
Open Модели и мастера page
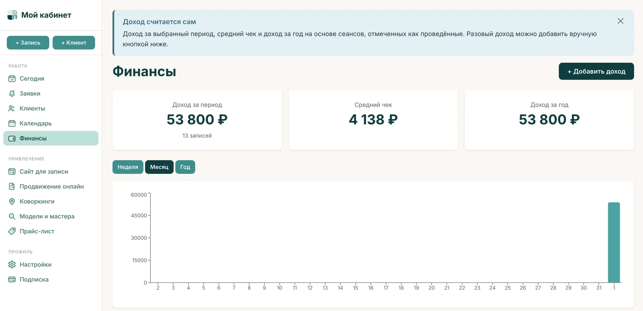coord(51,216)
